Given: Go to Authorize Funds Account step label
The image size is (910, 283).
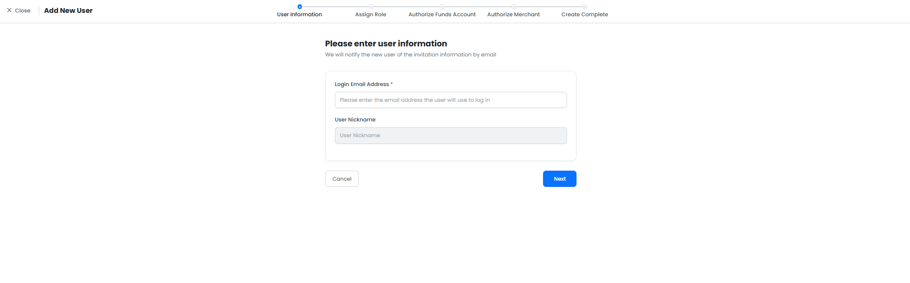Looking at the screenshot, I should pos(442,14).
